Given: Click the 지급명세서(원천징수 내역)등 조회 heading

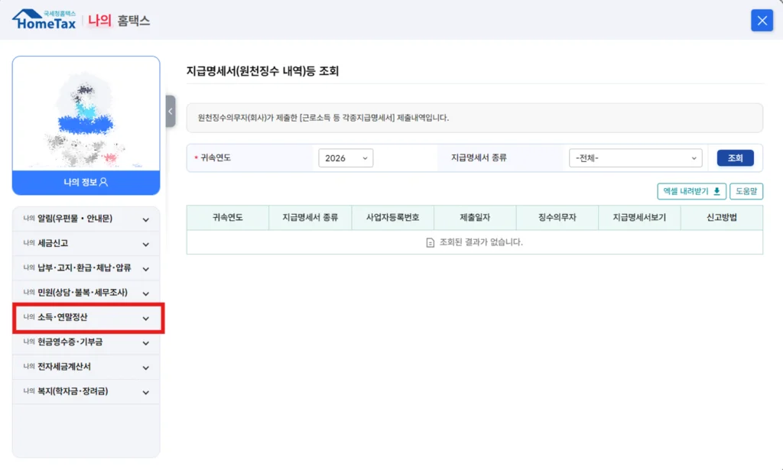Looking at the screenshot, I should pos(263,71).
